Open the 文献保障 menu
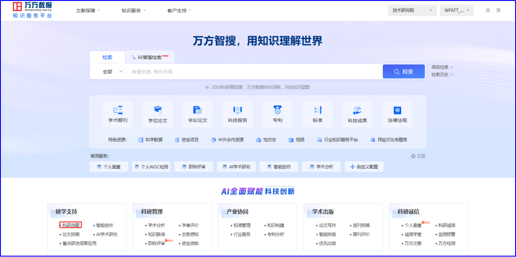516x257 pixels. [88, 10]
